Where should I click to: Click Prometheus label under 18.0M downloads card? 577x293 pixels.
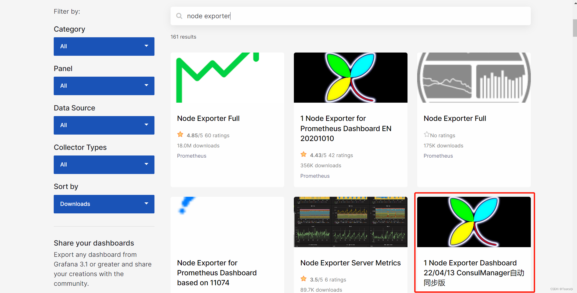(192, 156)
